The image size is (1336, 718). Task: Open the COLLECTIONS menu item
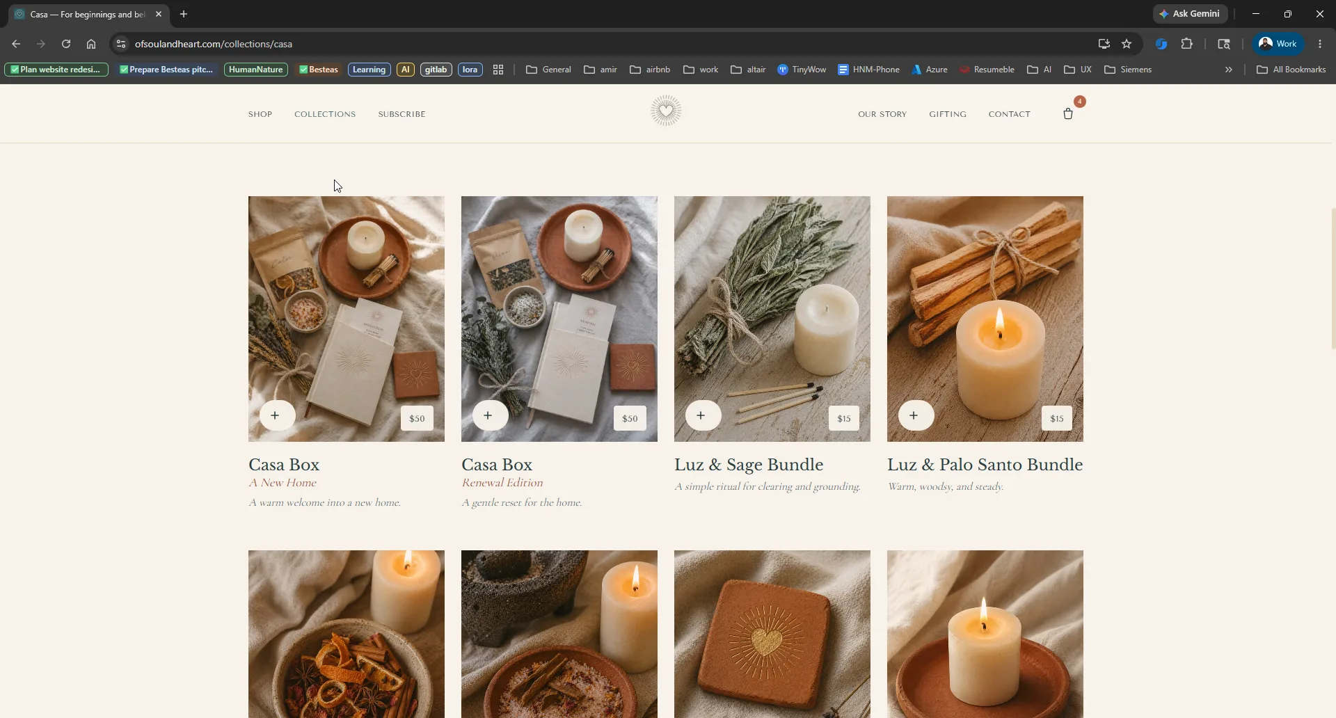(x=325, y=114)
